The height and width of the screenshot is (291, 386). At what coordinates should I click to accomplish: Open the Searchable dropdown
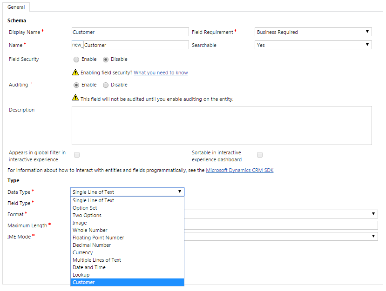(313, 45)
